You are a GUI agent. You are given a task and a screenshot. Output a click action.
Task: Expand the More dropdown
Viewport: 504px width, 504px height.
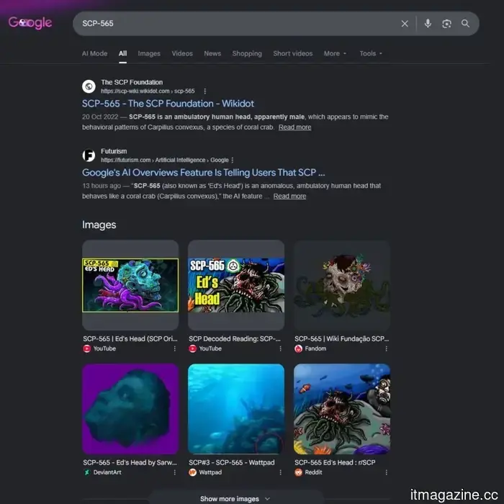click(336, 54)
